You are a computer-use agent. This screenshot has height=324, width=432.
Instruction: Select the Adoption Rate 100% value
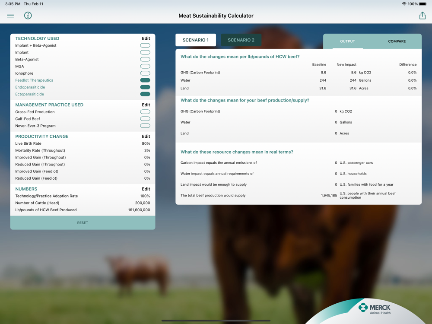pos(145,196)
